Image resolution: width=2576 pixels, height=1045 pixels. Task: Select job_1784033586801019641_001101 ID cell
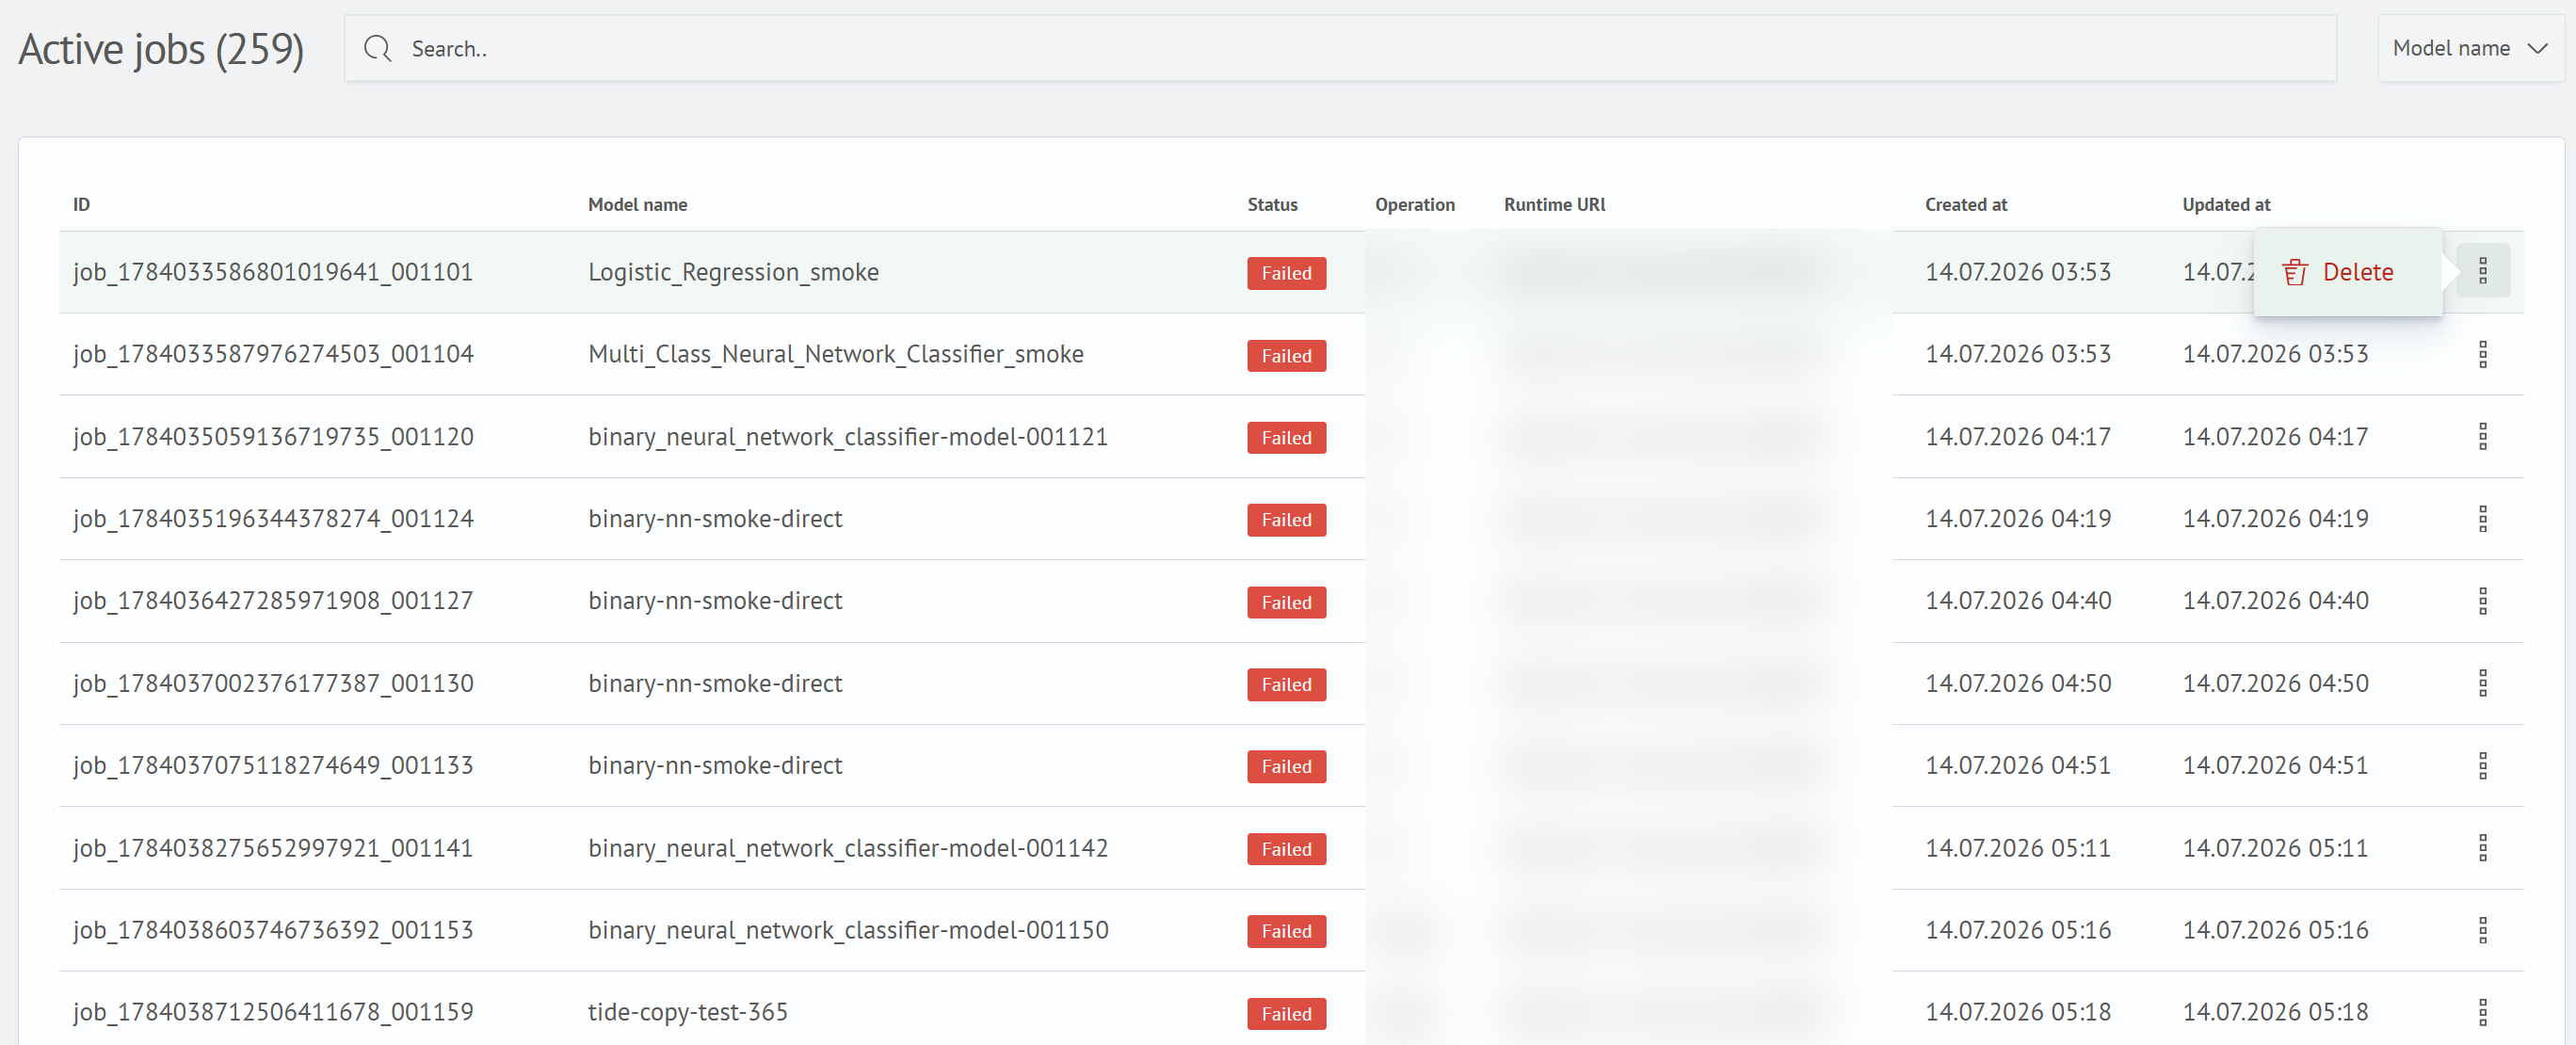(x=272, y=272)
